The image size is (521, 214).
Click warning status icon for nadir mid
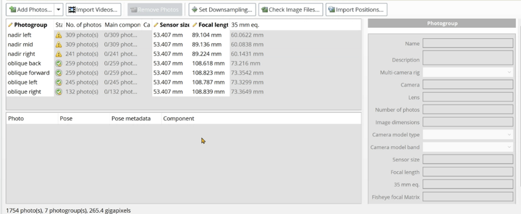click(x=59, y=45)
